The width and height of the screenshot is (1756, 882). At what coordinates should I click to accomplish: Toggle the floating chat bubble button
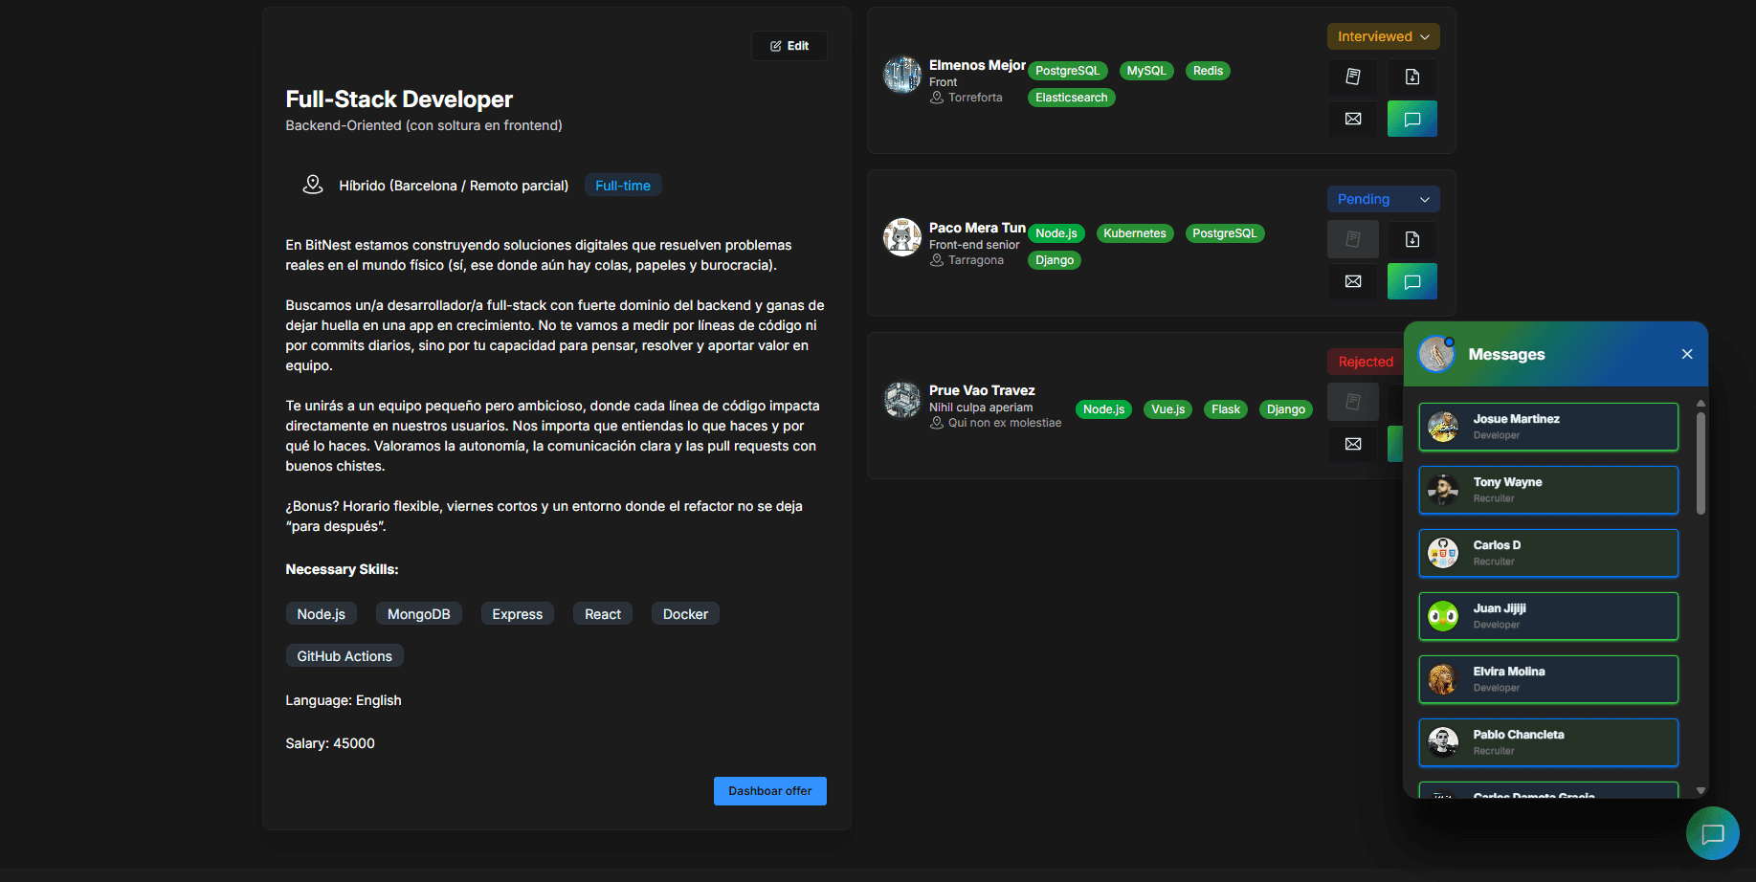[x=1712, y=833]
